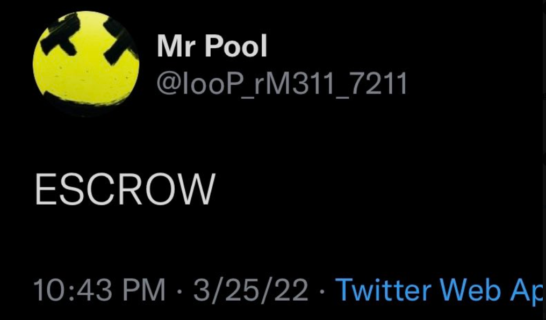Open the yellow smiley profile avatar

click(86, 63)
